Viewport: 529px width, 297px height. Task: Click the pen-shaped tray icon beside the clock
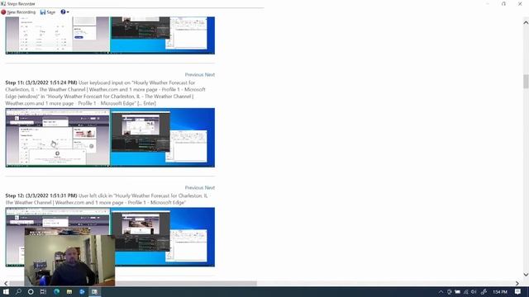pyautogui.click(x=484, y=292)
